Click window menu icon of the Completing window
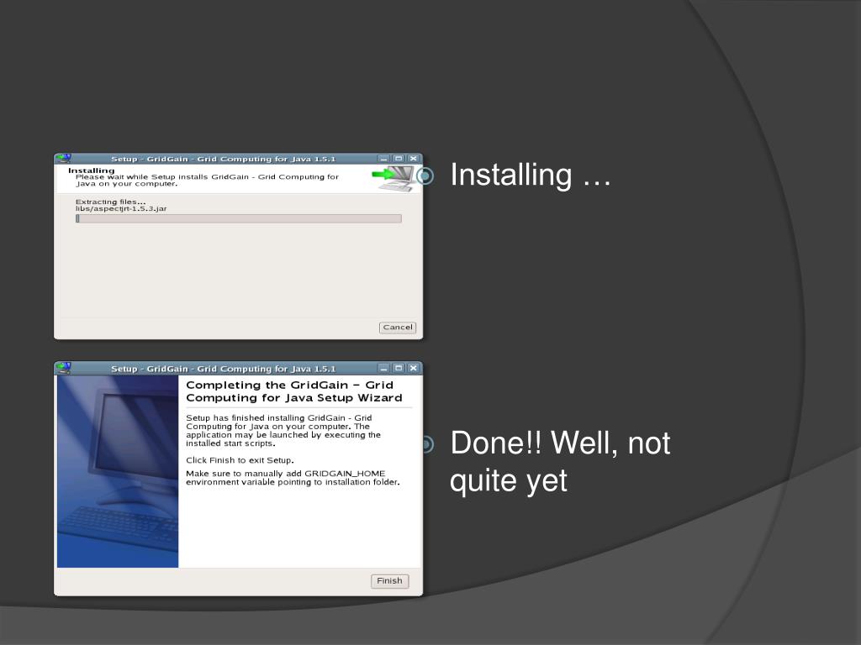Image resolution: width=861 pixels, height=645 pixels. click(63, 369)
